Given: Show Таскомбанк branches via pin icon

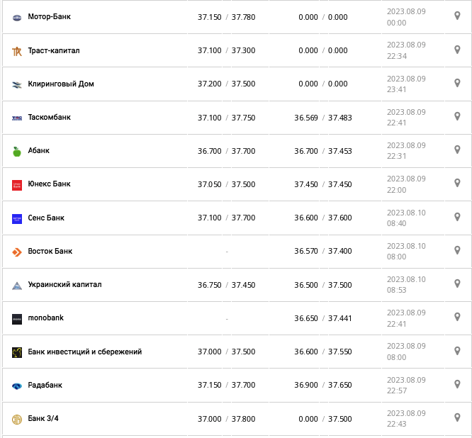Looking at the screenshot, I should coord(457,116).
